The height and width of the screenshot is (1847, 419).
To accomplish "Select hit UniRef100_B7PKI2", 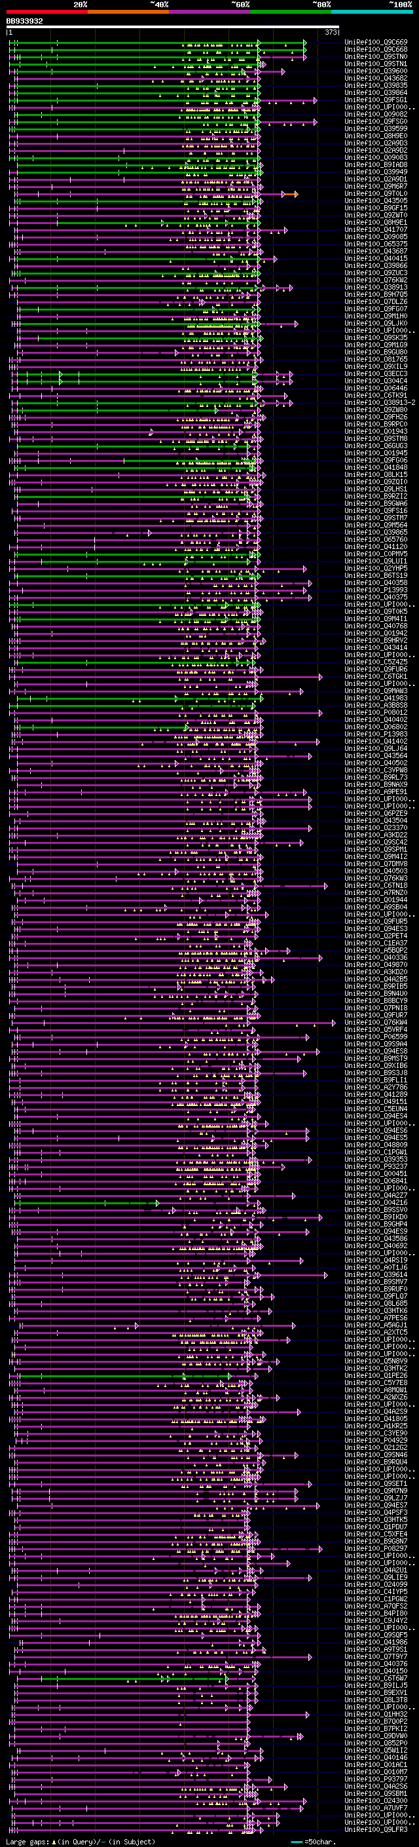I will tap(376, 1728).
